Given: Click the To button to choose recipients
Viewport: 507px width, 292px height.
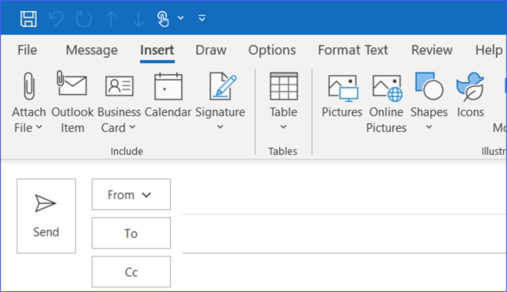Looking at the screenshot, I should 131,233.
